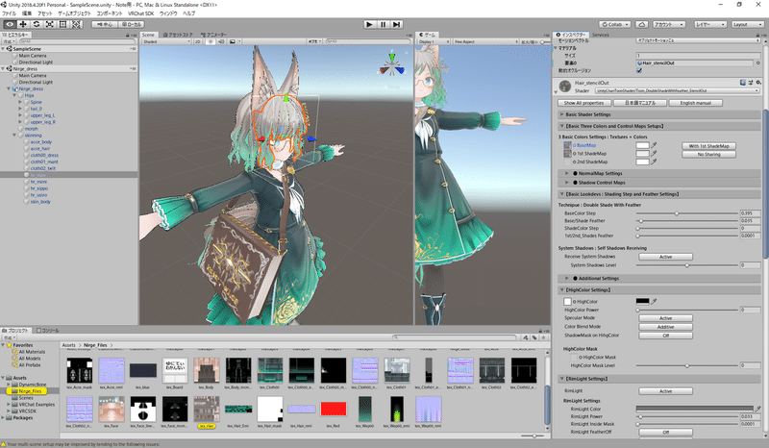Viewport: 769px width, 448px height.
Task: Click the Pause button
Action: (x=383, y=24)
